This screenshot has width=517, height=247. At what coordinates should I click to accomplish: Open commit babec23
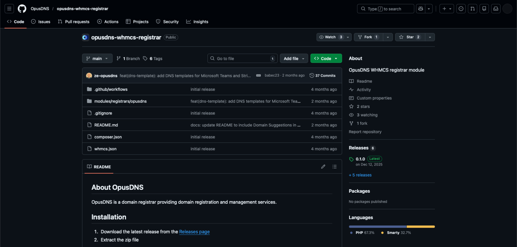[x=272, y=75]
